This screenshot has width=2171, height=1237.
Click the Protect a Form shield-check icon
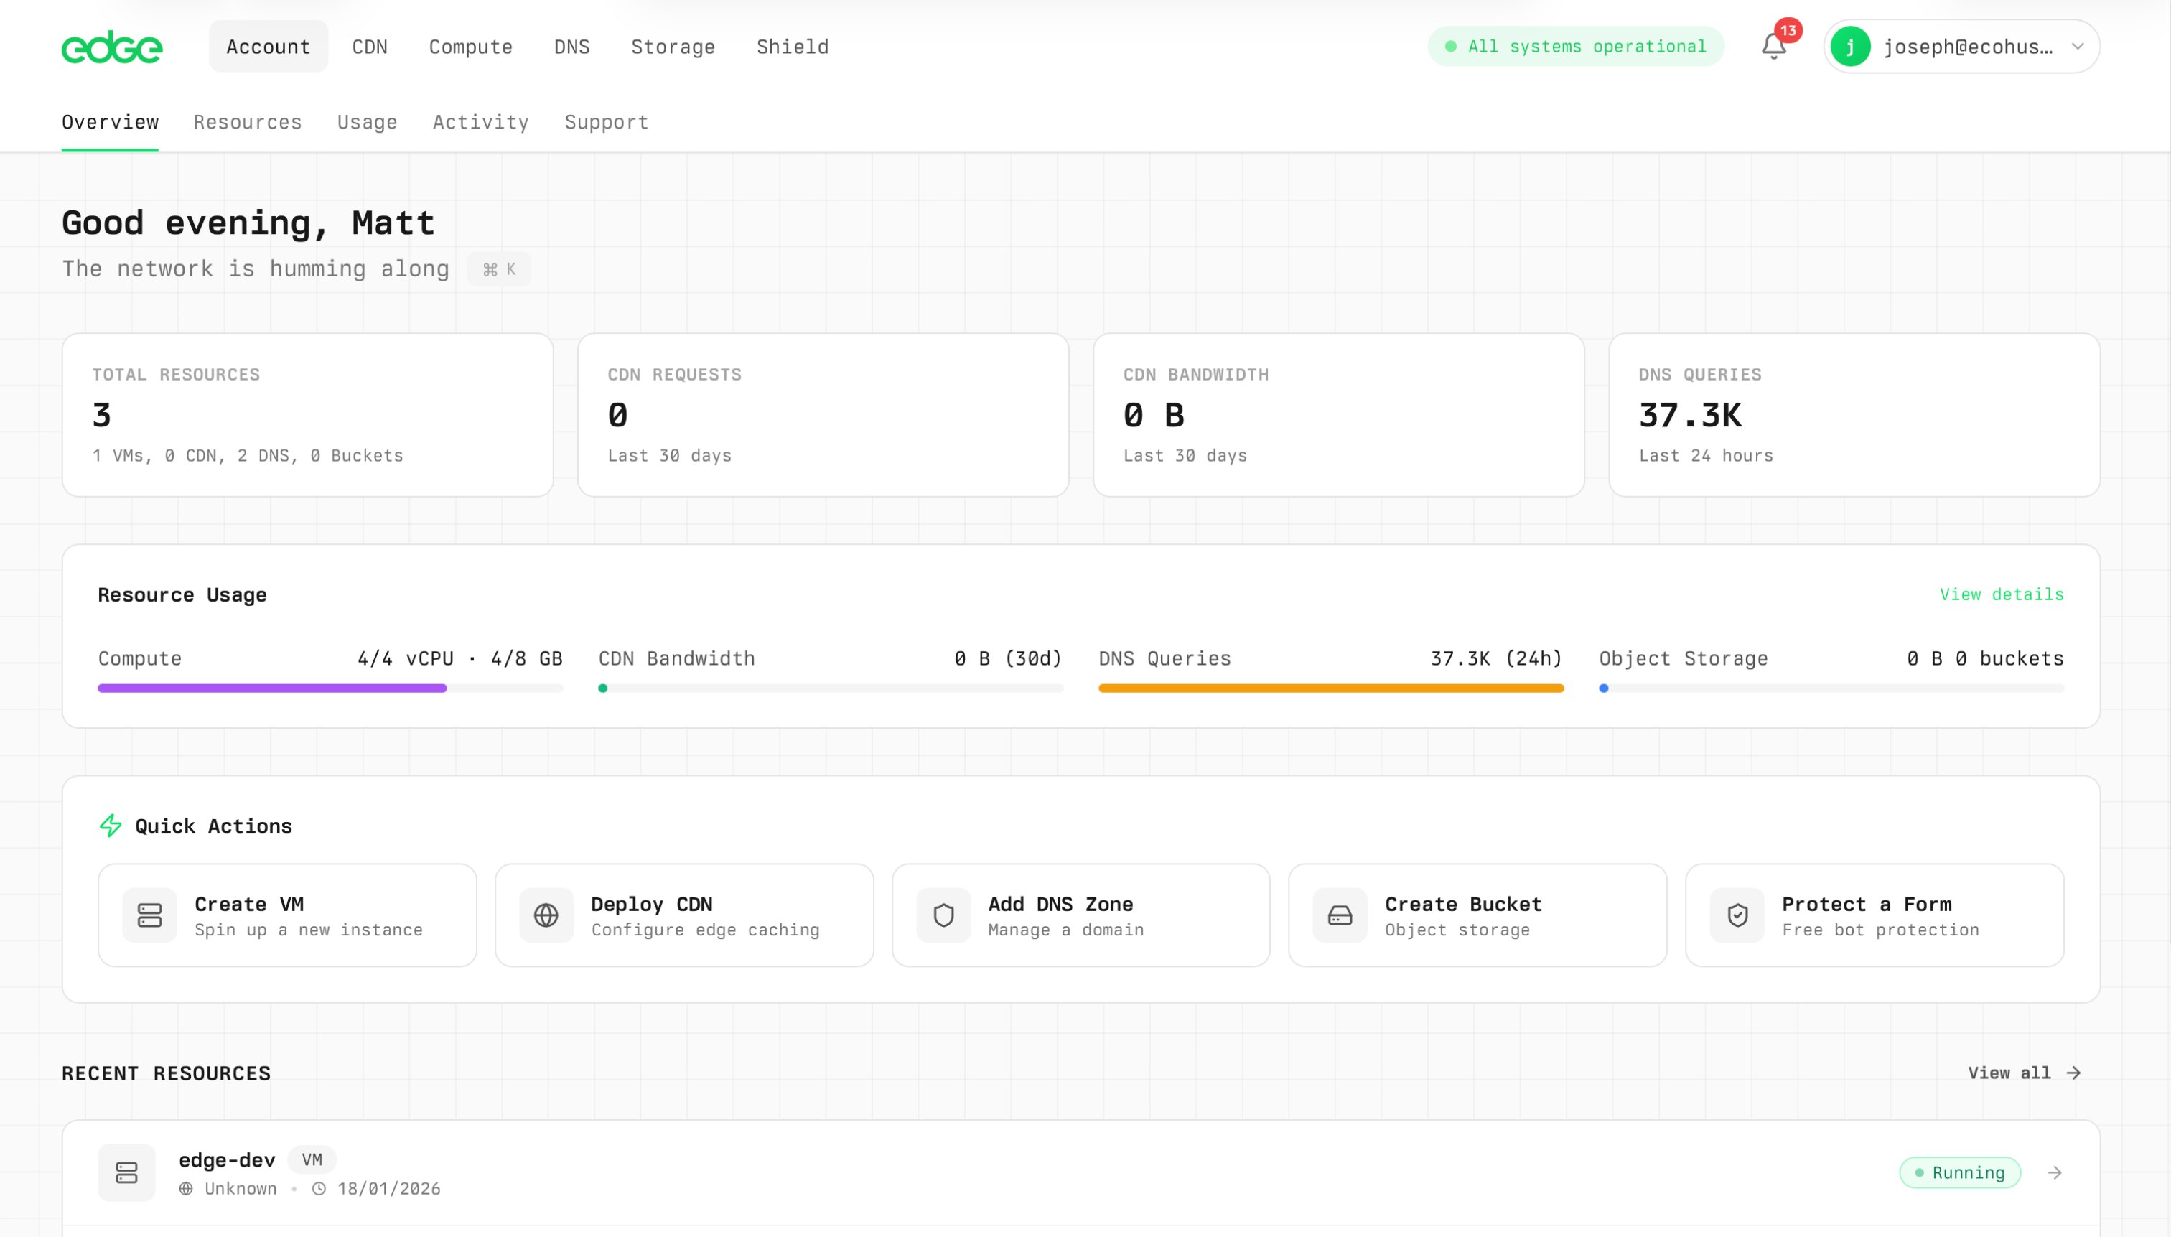(x=1737, y=915)
